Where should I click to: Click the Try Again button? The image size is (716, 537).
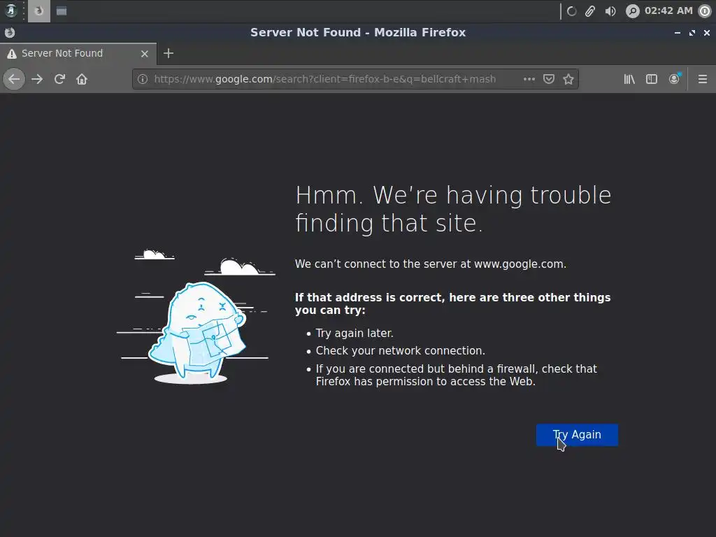click(x=577, y=435)
